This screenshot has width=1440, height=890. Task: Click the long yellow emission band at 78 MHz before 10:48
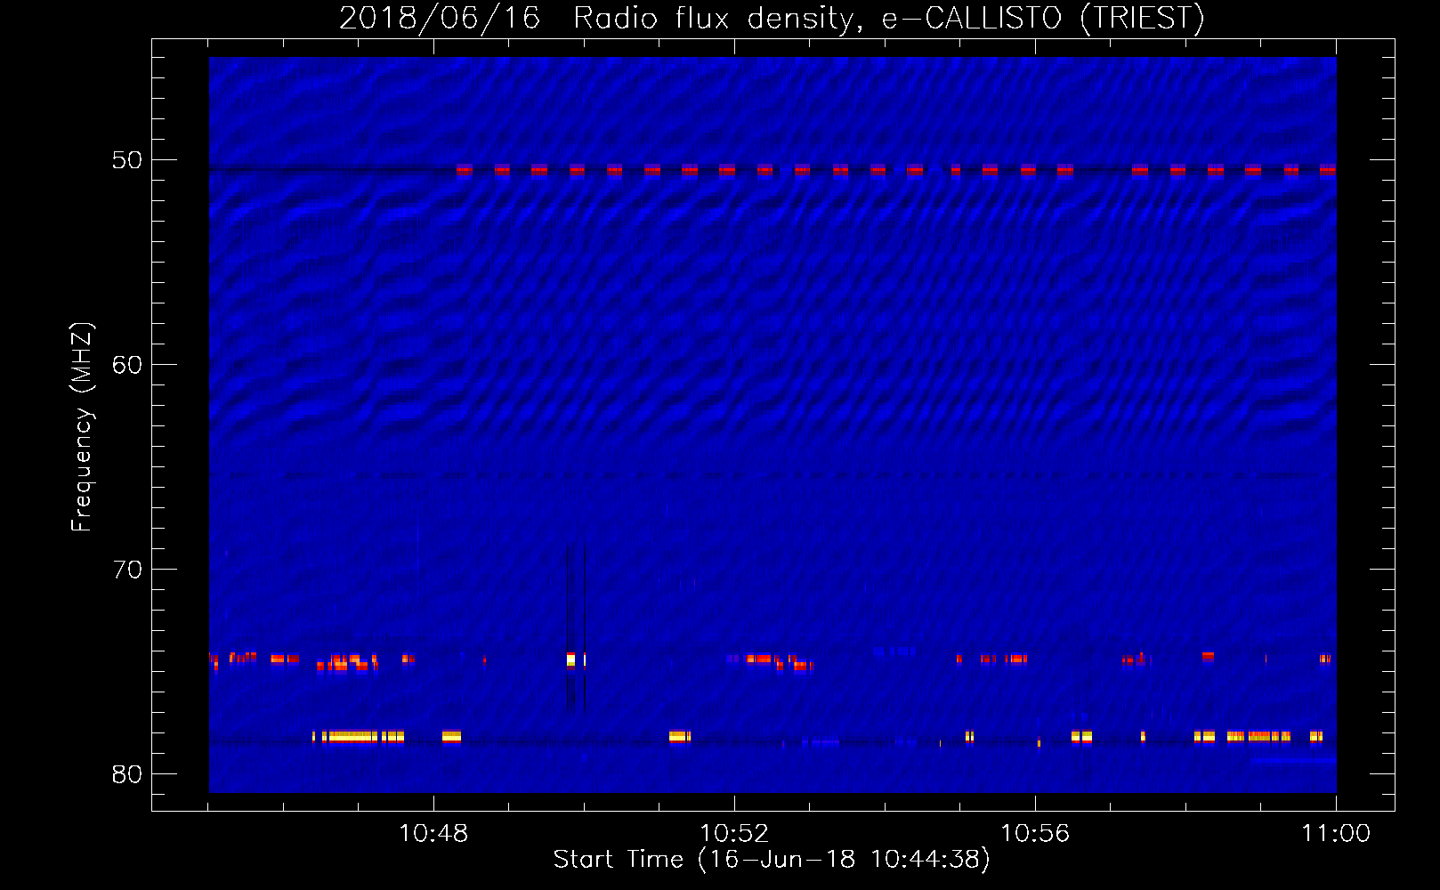tap(358, 736)
